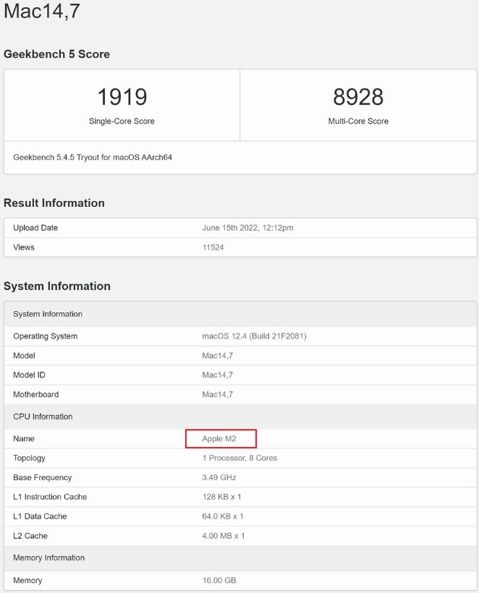Viewport: 479px width, 593px height.
Task: Click Geekbench 5.4.5 Tryout for macOS AArch64
Action: point(93,158)
